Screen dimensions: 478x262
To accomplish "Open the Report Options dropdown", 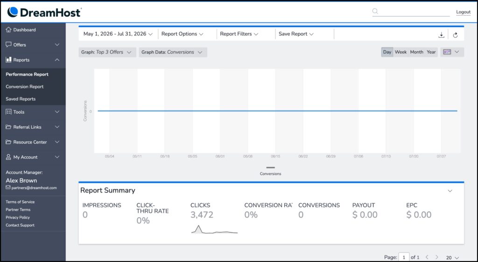I will [x=183, y=34].
